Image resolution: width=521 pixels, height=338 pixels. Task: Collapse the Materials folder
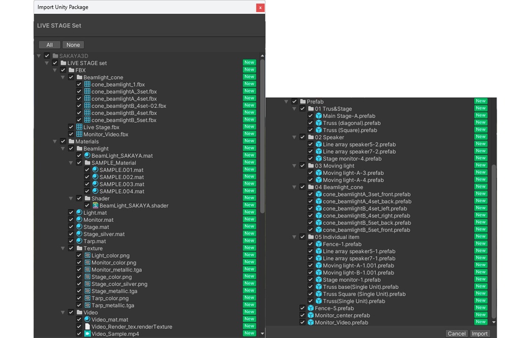pos(55,142)
